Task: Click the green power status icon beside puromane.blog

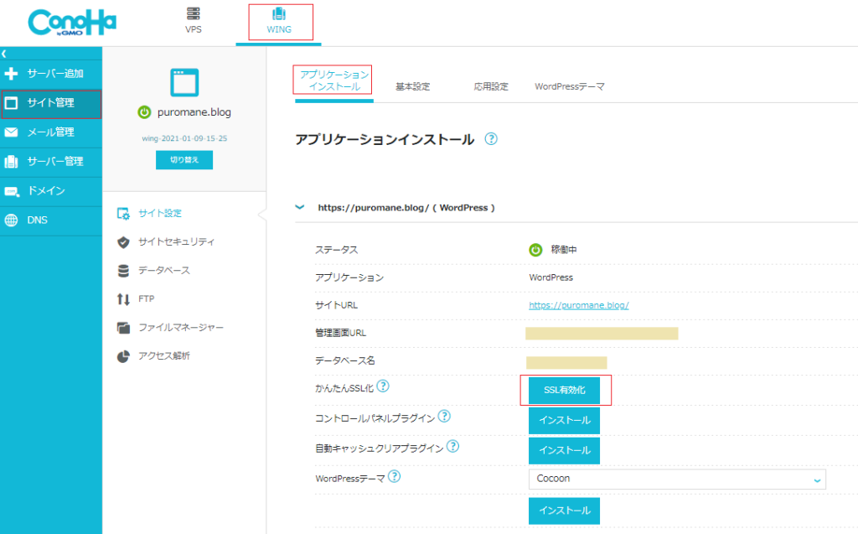Action: [144, 112]
